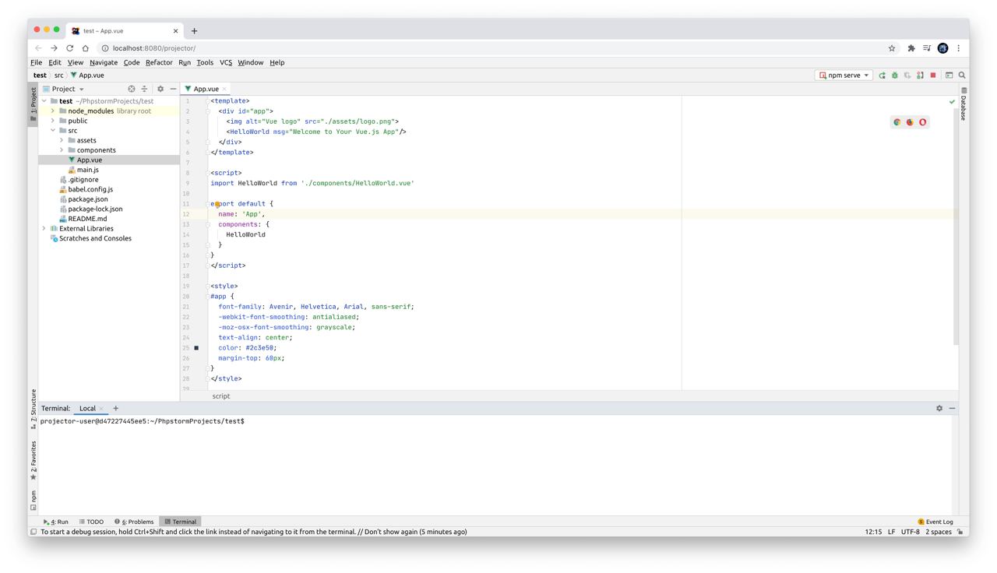Expand the public folder
Viewport: 997px width, 573px height.
(x=53, y=121)
